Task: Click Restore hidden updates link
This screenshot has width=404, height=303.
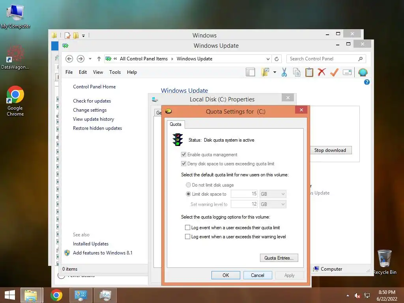Action: point(97,128)
